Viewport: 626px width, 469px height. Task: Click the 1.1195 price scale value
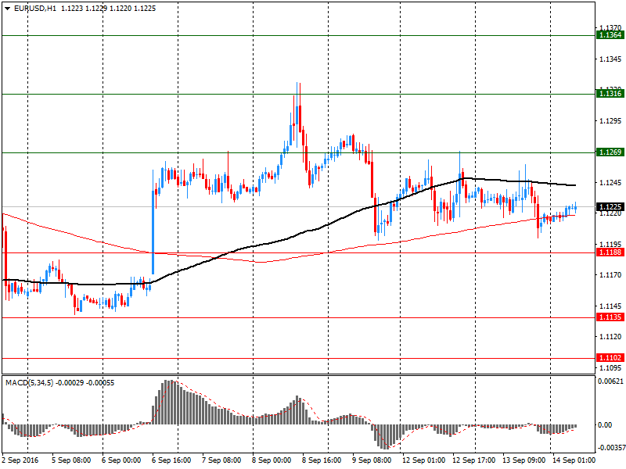pyautogui.click(x=610, y=244)
